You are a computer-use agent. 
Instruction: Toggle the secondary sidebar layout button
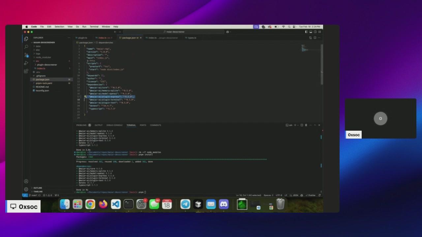point(315,32)
